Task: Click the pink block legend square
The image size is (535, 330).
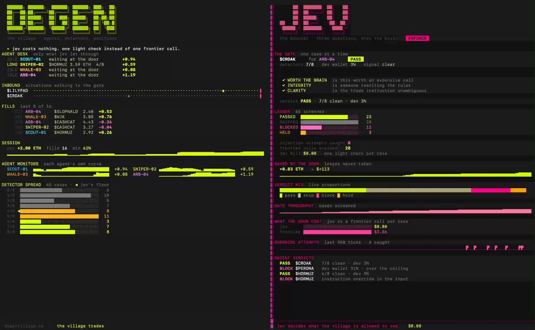Action: point(318,195)
